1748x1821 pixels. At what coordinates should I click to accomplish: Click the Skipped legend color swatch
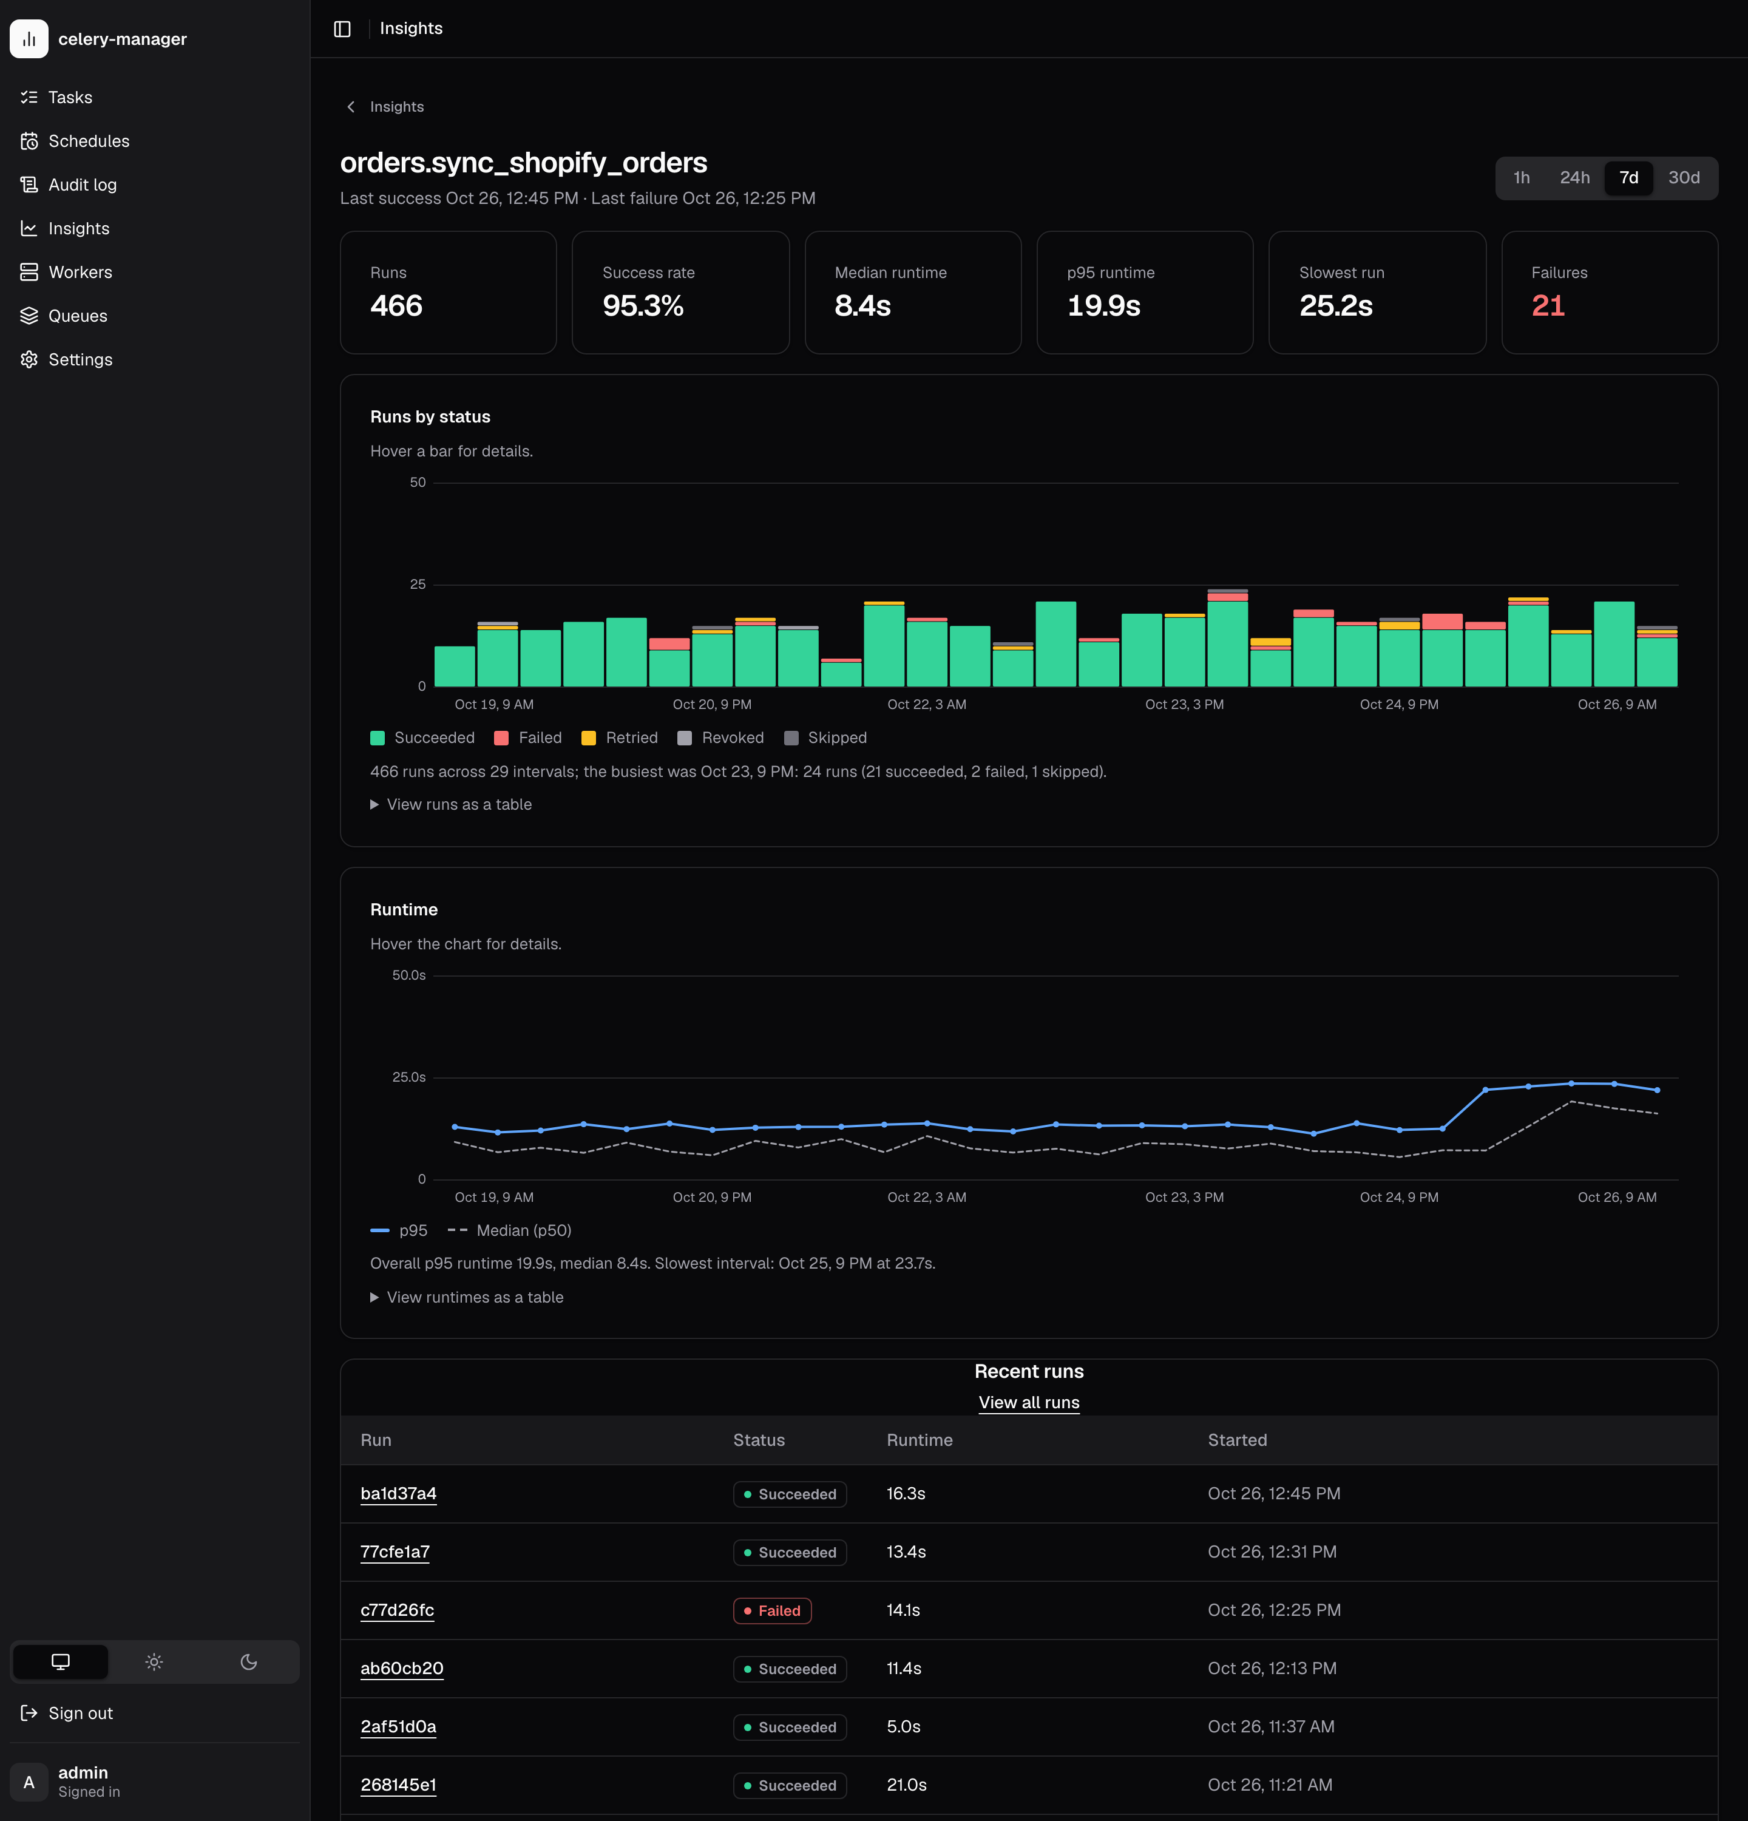[x=791, y=738]
